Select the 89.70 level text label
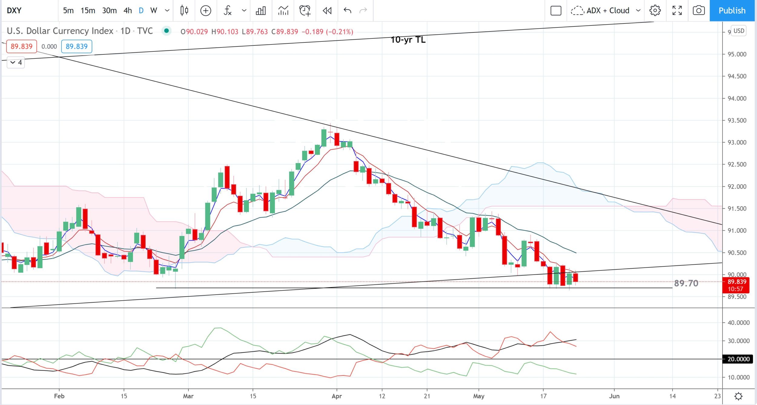 [686, 283]
